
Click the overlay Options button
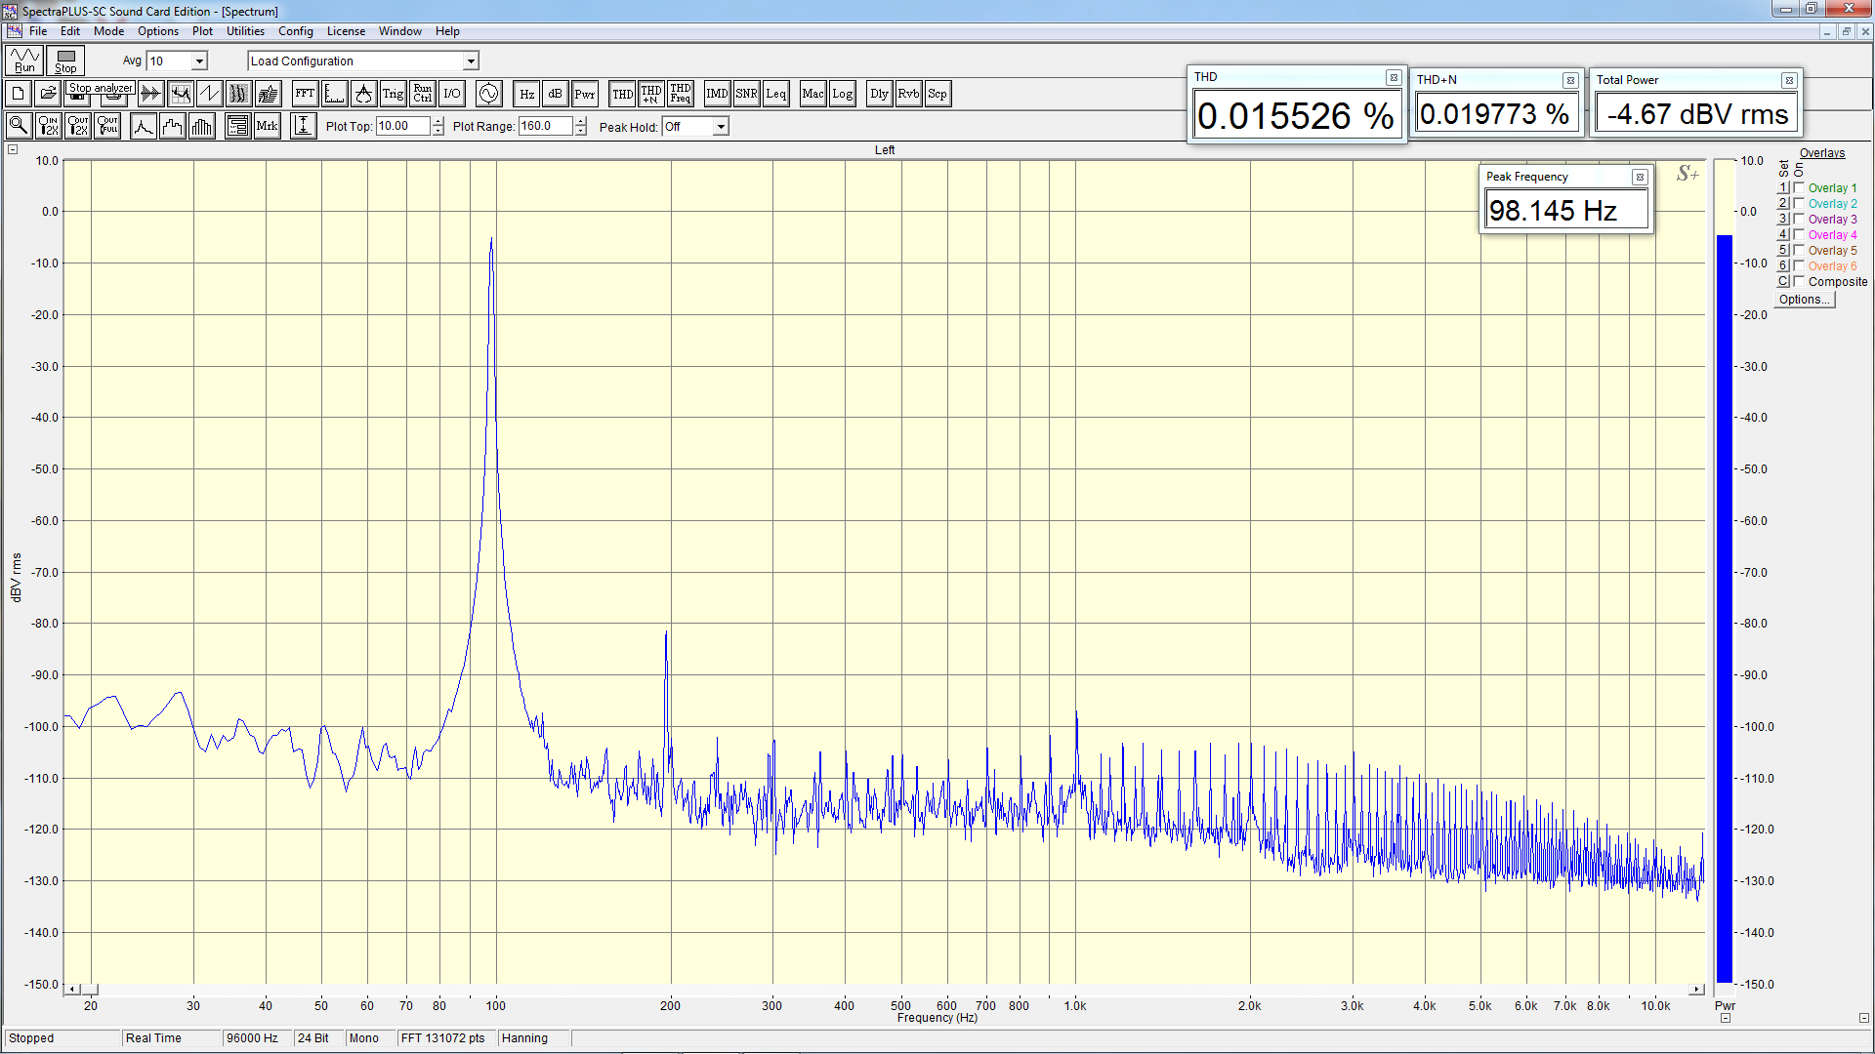1804,300
